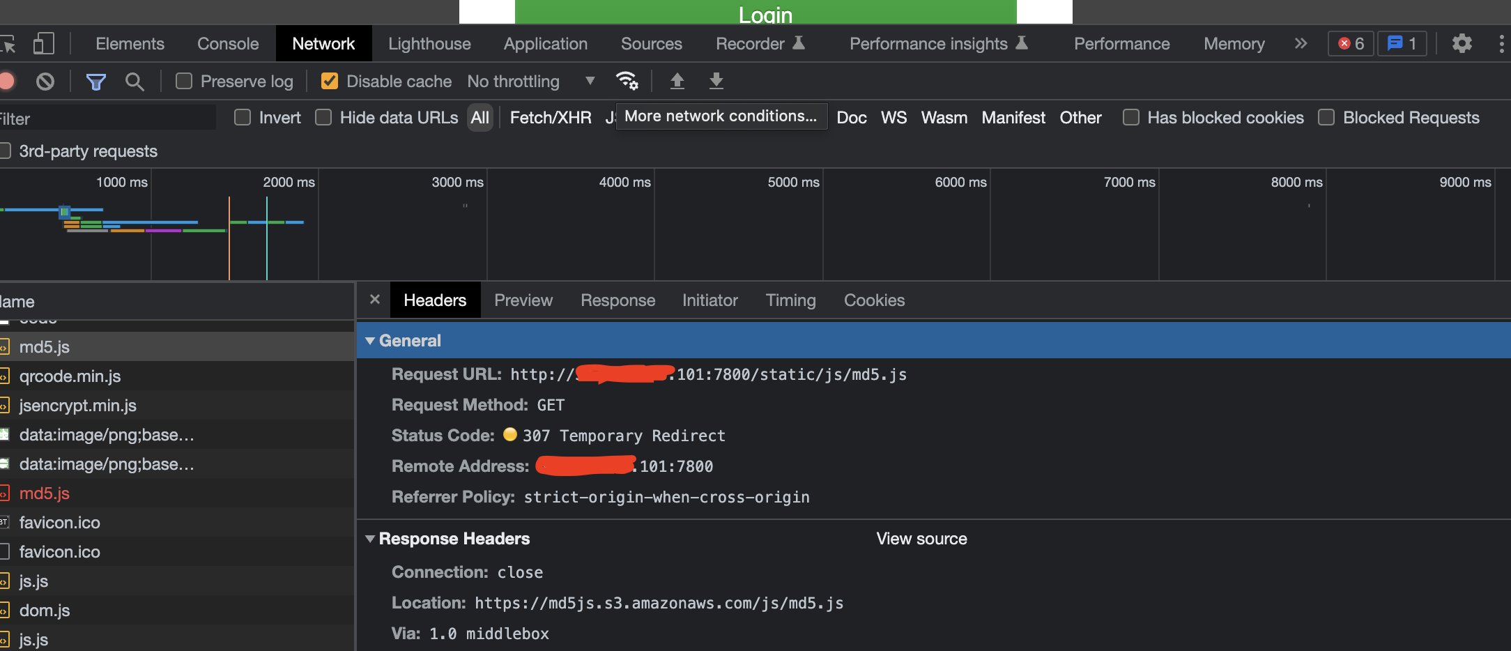Screen dimensions: 1511x651
Task: Open network conditions wifi icon
Action: 627,81
